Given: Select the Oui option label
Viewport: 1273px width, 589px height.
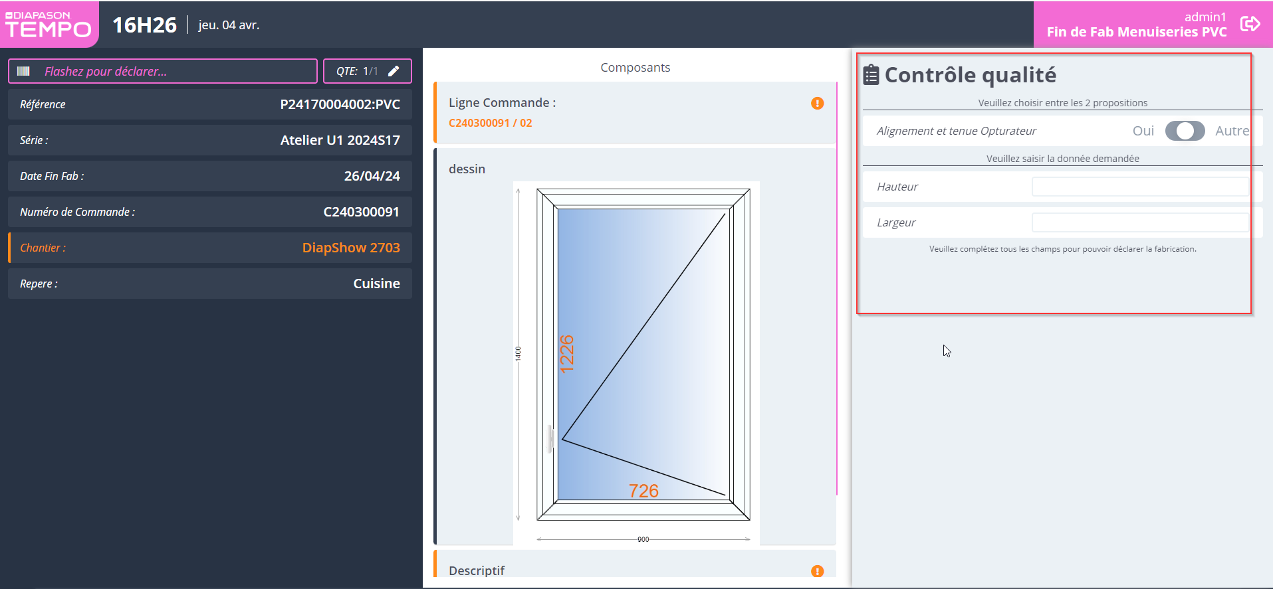Looking at the screenshot, I should 1143,131.
